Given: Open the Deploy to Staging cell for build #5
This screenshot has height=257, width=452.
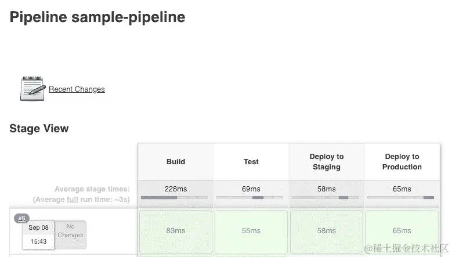Looking at the screenshot, I should click(x=327, y=231).
